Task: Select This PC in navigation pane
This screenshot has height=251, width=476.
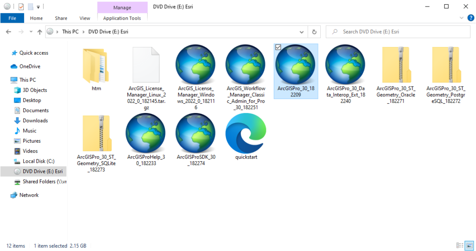Action: click(x=27, y=80)
